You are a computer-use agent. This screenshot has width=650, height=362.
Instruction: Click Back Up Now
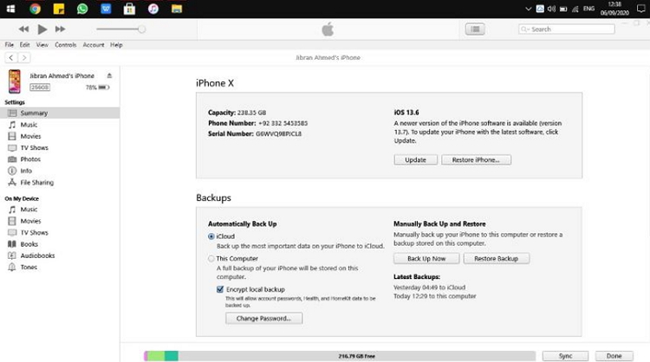(426, 258)
